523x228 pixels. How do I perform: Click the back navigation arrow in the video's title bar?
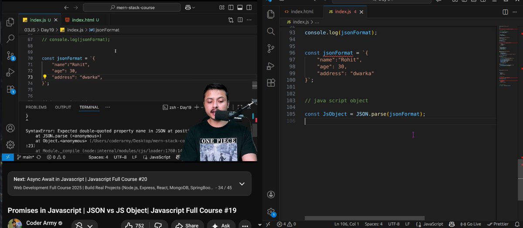coord(66,7)
